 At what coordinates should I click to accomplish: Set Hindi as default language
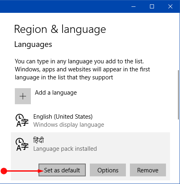coord(62,170)
